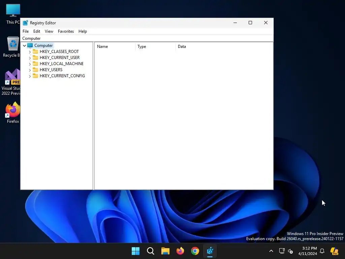Open the Copilot Preview taskbar icon
Screen dimensions: 345x259
tap(334, 251)
